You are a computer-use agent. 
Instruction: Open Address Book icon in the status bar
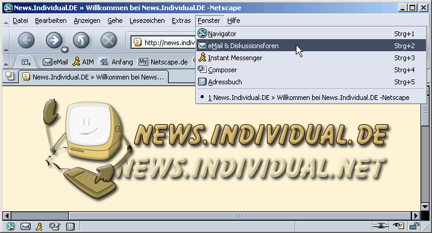click(x=70, y=226)
